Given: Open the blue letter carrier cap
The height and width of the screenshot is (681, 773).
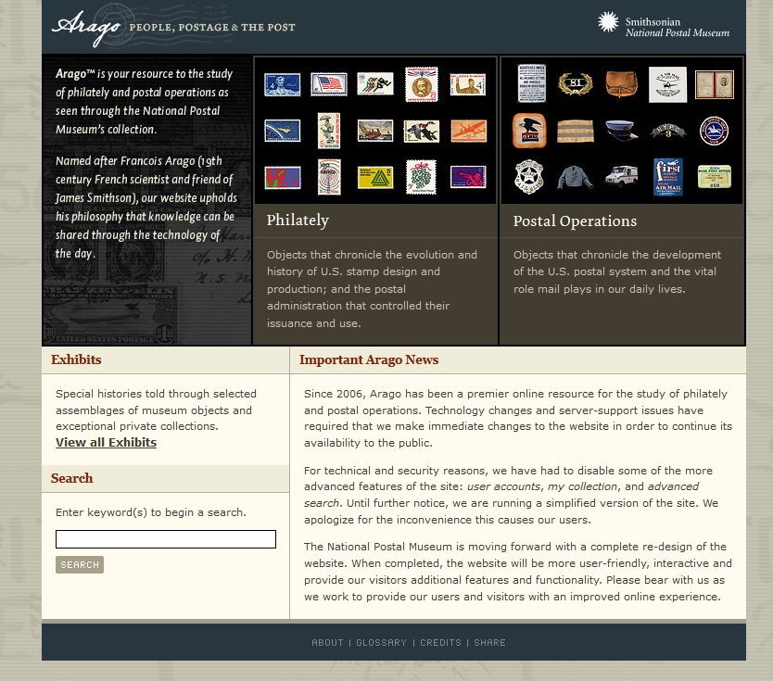Looking at the screenshot, I should (622, 131).
